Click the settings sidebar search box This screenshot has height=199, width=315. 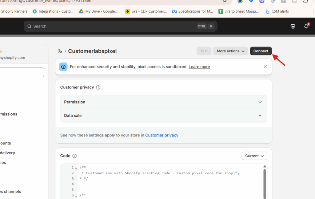(x=22, y=72)
